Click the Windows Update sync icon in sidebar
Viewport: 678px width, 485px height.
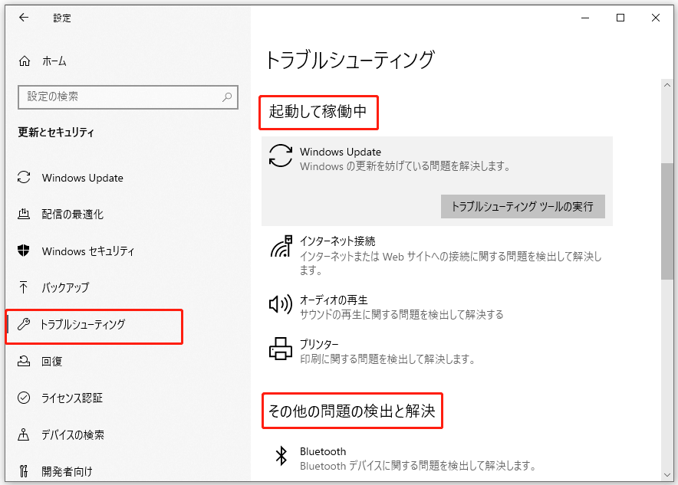click(x=25, y=178)
